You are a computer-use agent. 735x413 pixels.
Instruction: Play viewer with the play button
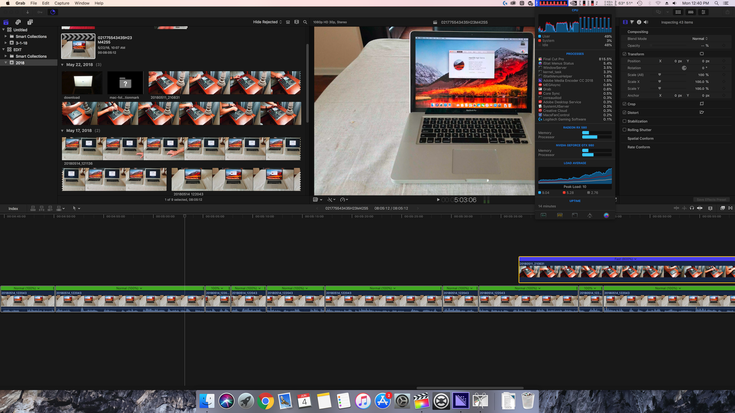click(438, 200)
